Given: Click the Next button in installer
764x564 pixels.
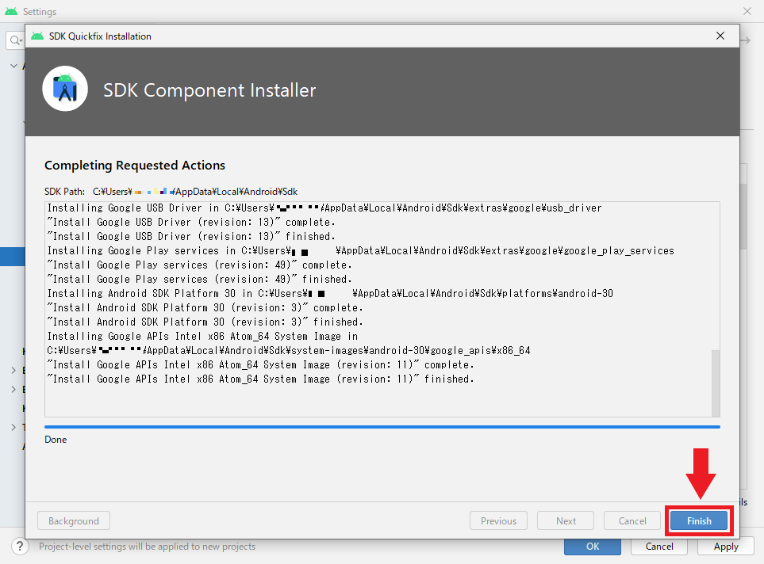Looking at the screenshot, I should (566, 520).
